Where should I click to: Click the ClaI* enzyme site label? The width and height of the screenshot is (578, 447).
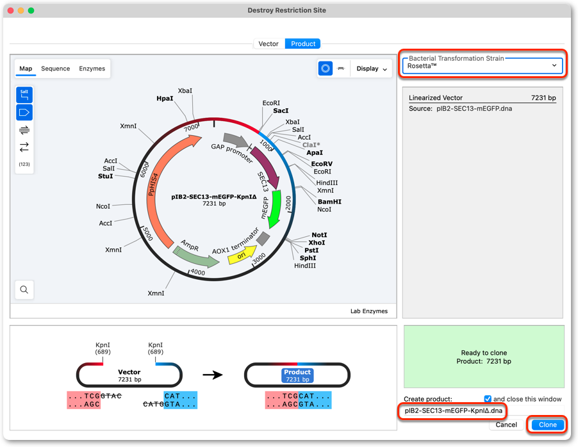point(311,145)
